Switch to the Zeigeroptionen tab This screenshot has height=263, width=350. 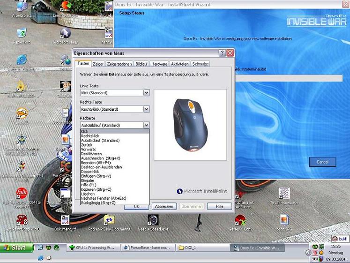point(119,64)
